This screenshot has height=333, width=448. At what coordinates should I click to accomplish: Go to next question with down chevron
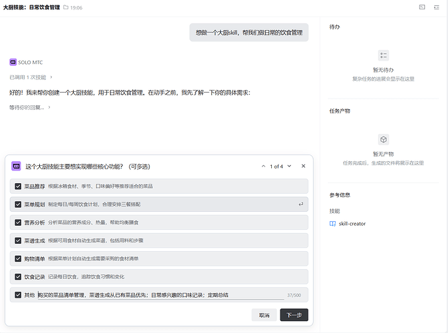click(289, 166)
